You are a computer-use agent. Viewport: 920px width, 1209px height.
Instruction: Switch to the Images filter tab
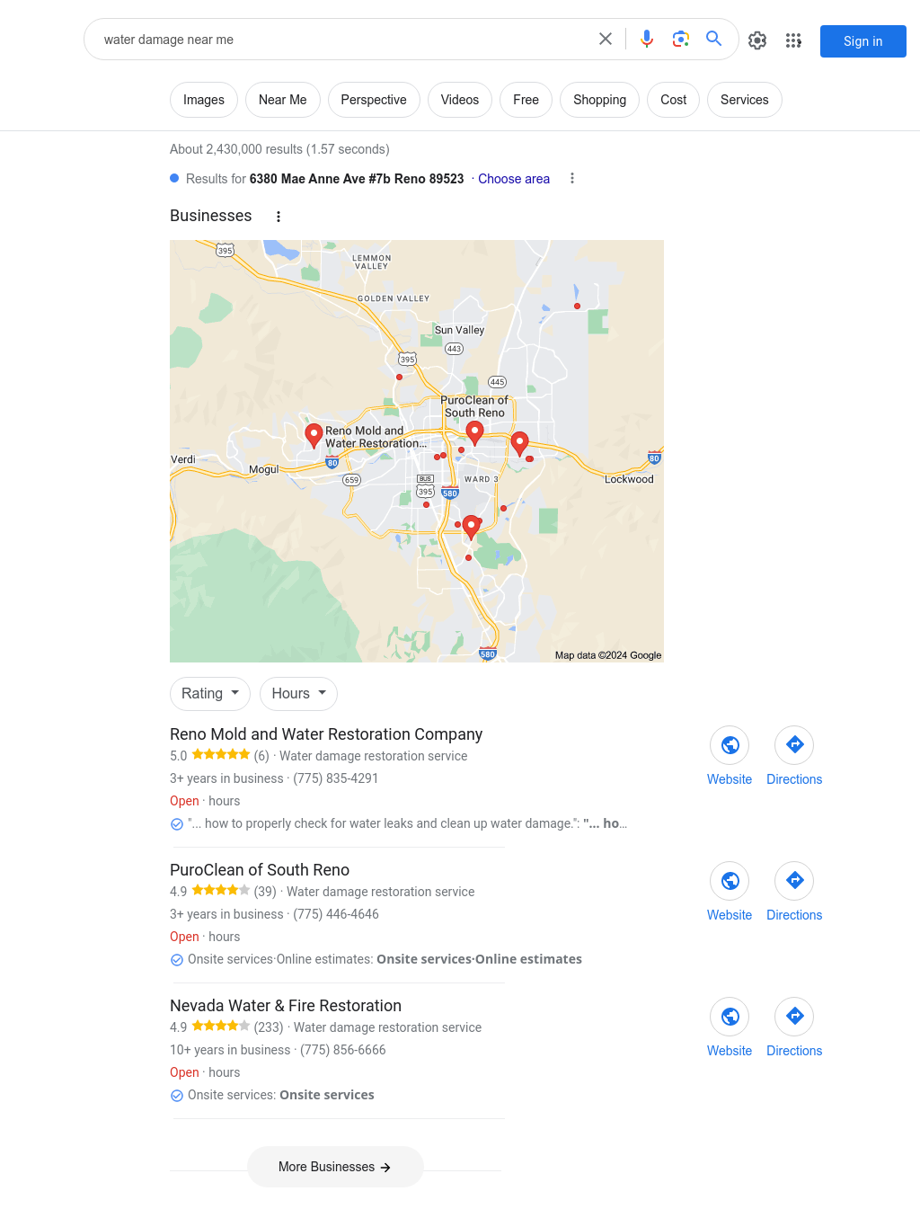(204, 100)
